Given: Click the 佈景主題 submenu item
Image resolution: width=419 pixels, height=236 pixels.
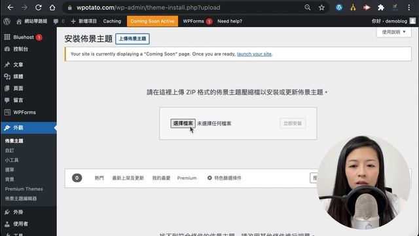Looking at the screenshot, I should [14, 141].
